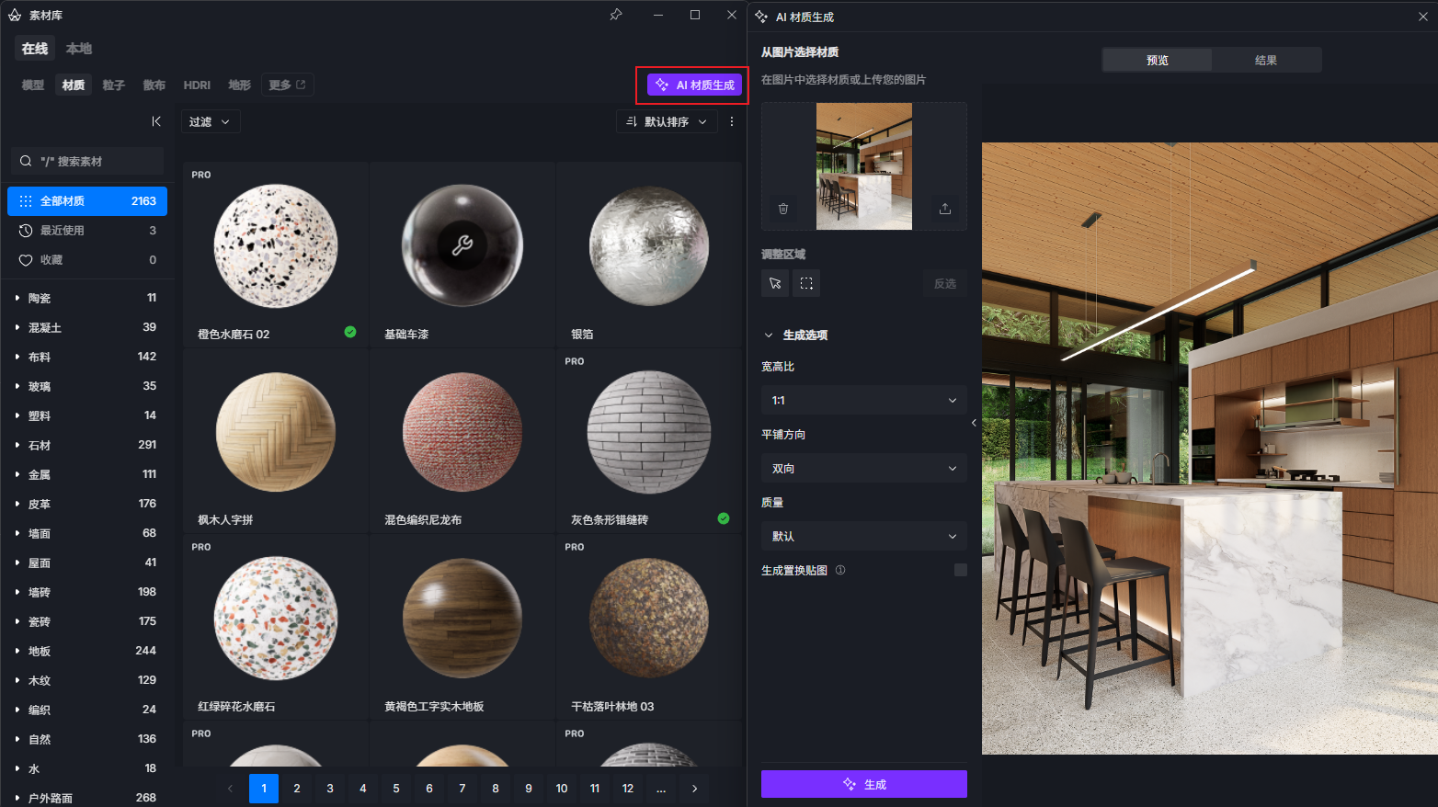Pin the asset library window
The width and height of the screenshot is (1438, 807).
pos(616,15)
